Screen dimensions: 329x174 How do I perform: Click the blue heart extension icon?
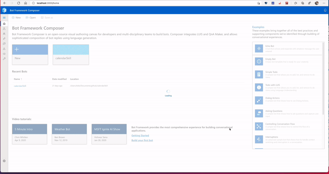pyautogui.click(x=266, y=3)
